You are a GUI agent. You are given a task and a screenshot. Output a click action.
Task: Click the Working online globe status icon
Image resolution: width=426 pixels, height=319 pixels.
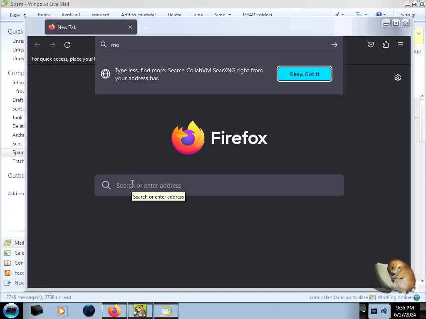(416, 297)
